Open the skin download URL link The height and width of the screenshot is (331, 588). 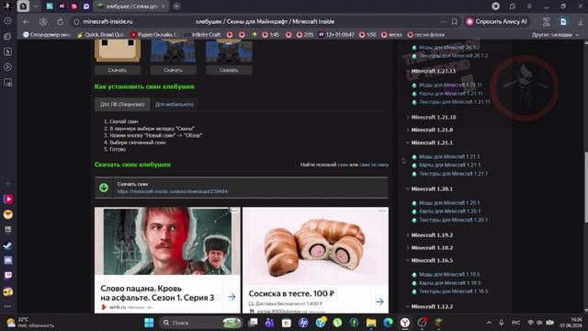coord(173,191)
